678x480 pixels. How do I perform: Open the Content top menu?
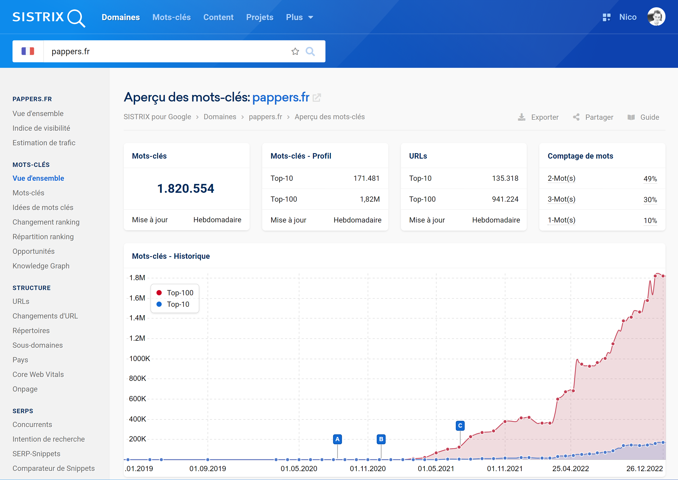point(219,17)
